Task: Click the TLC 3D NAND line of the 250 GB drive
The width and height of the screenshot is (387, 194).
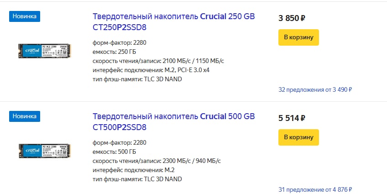Action: coord(137,79)
